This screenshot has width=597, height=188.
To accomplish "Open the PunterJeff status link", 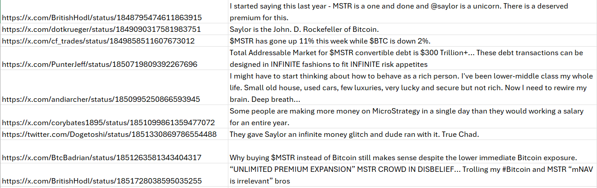I will (99, 64).
